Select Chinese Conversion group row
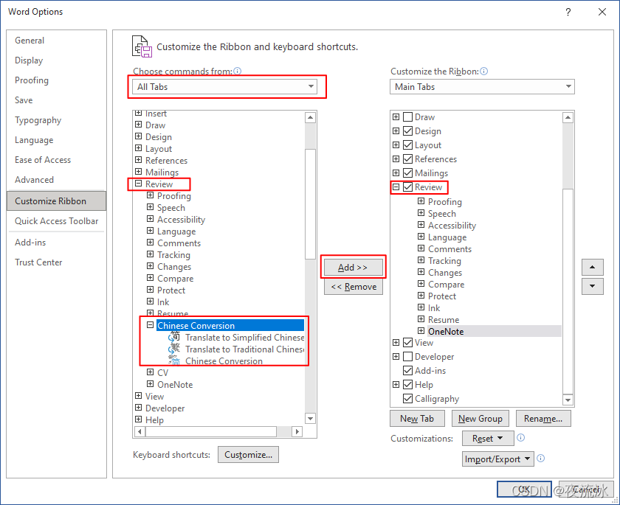 click(230, 325)
